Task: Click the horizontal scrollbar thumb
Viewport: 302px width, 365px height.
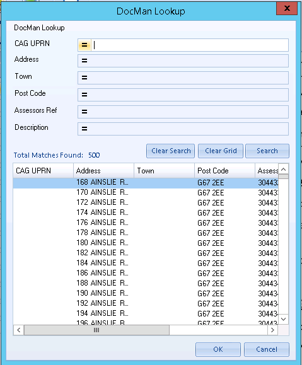Action: click(96, 330)
